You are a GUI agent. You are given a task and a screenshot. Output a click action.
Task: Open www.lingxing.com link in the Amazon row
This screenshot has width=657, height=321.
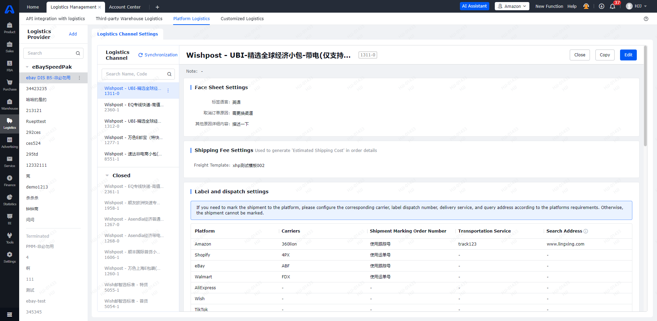(x=566, y=244)
